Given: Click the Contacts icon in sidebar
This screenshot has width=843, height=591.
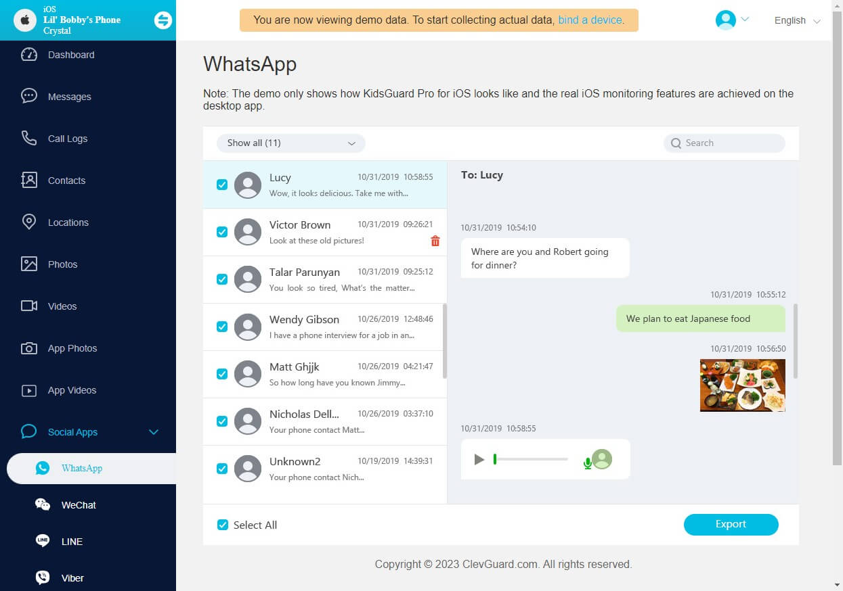Looking at the screenshot, I should point(29,181).
